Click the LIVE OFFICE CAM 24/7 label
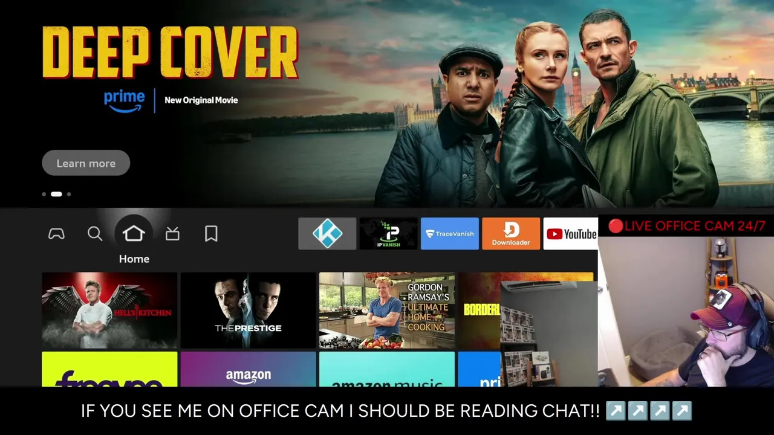774x435 pixels. (x=686, y=227)
